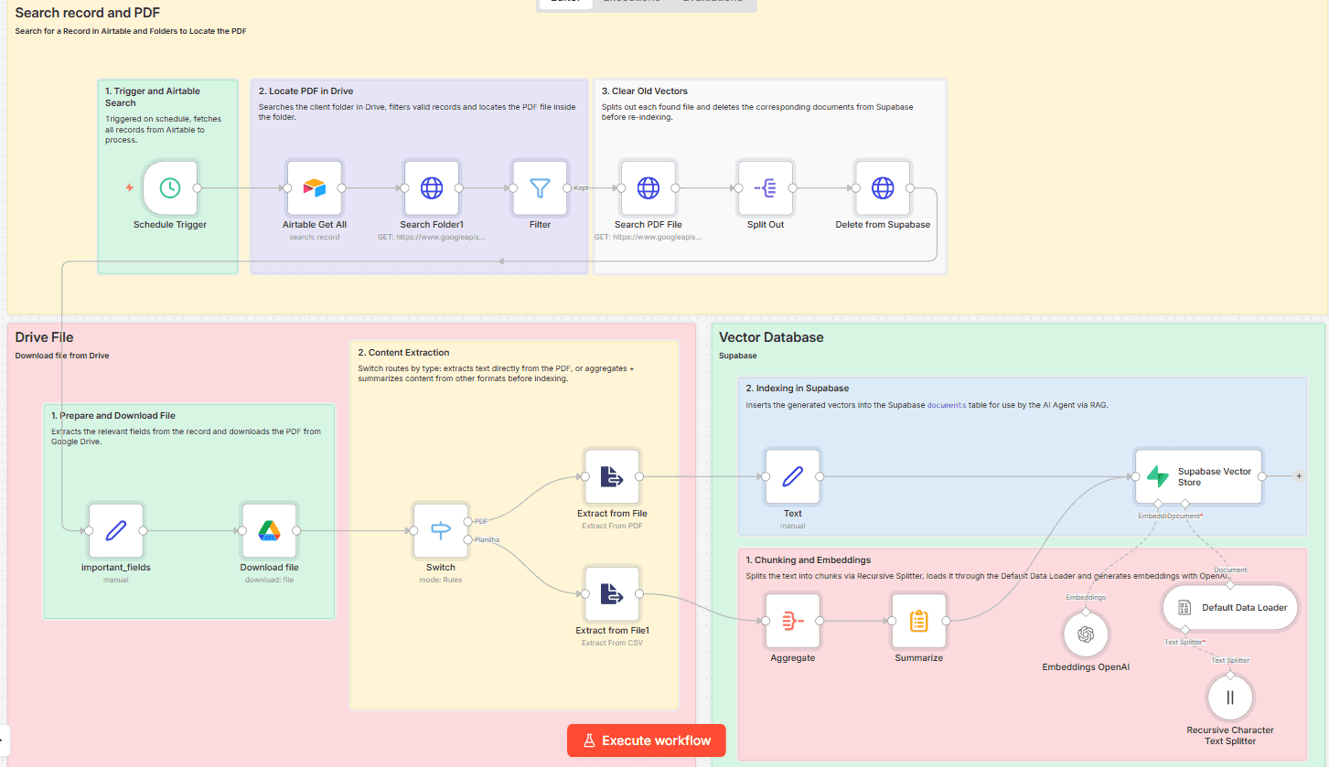Click the Document input diamond on Data Loader
The image size is (1329, 767).
click(x=1230, y=584)
